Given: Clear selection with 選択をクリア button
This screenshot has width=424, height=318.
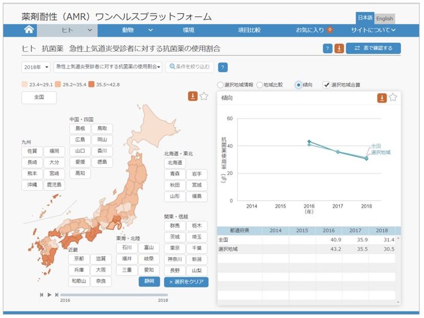Looking at the screenshot, I should pyautogui.click(x=186, y=282).
